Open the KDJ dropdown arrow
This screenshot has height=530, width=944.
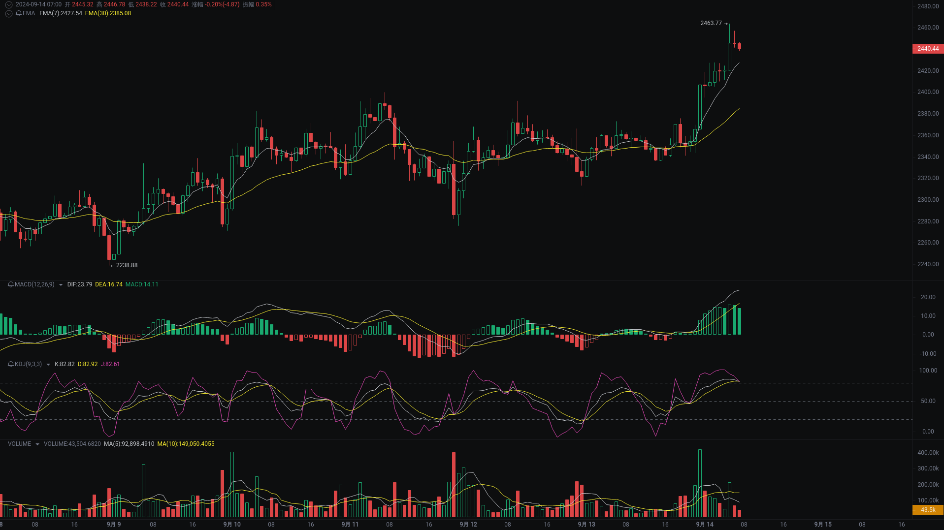[x=47, y=364]
